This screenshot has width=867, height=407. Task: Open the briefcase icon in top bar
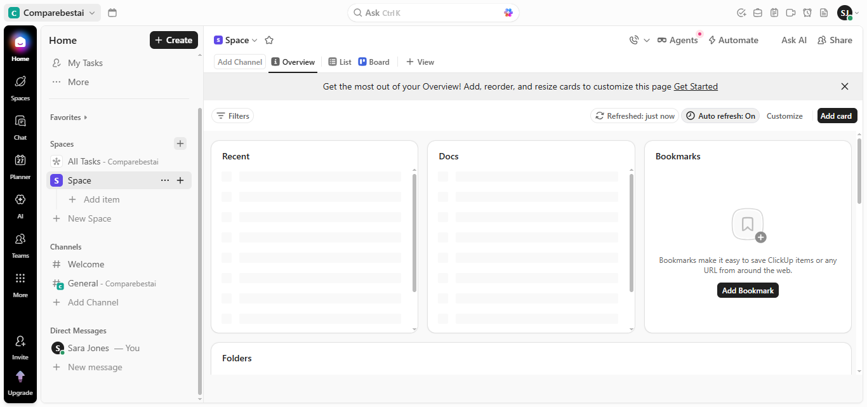(757, 13)
